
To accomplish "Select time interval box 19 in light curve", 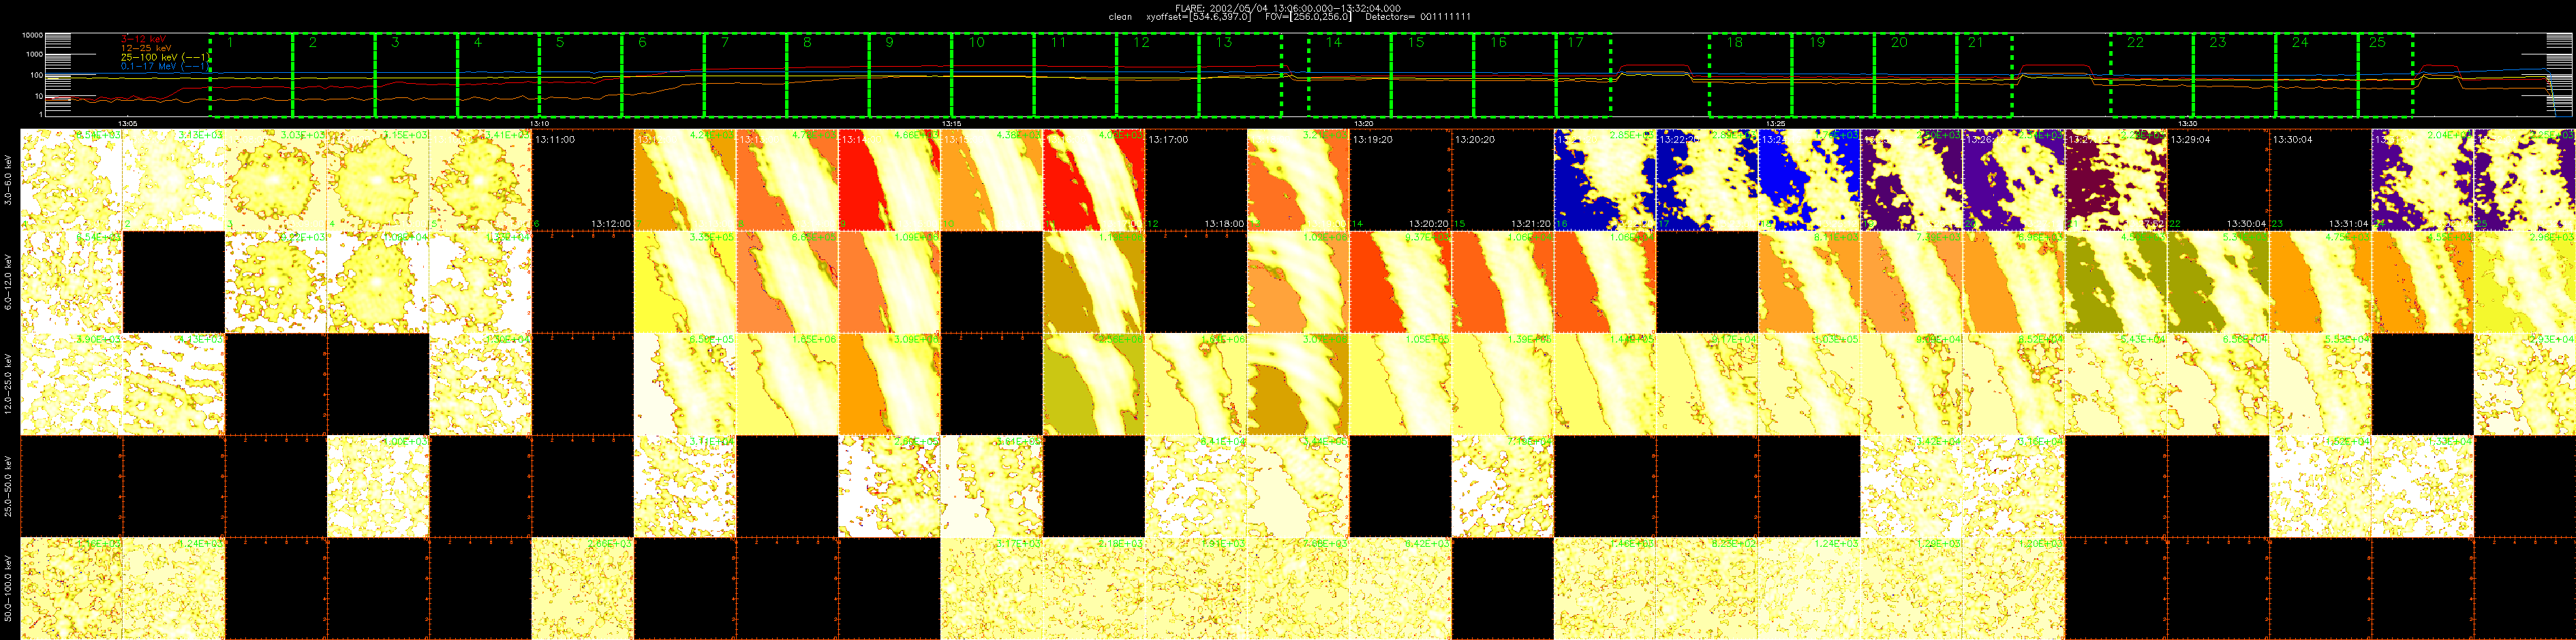I will click(x=1832, y=75).
